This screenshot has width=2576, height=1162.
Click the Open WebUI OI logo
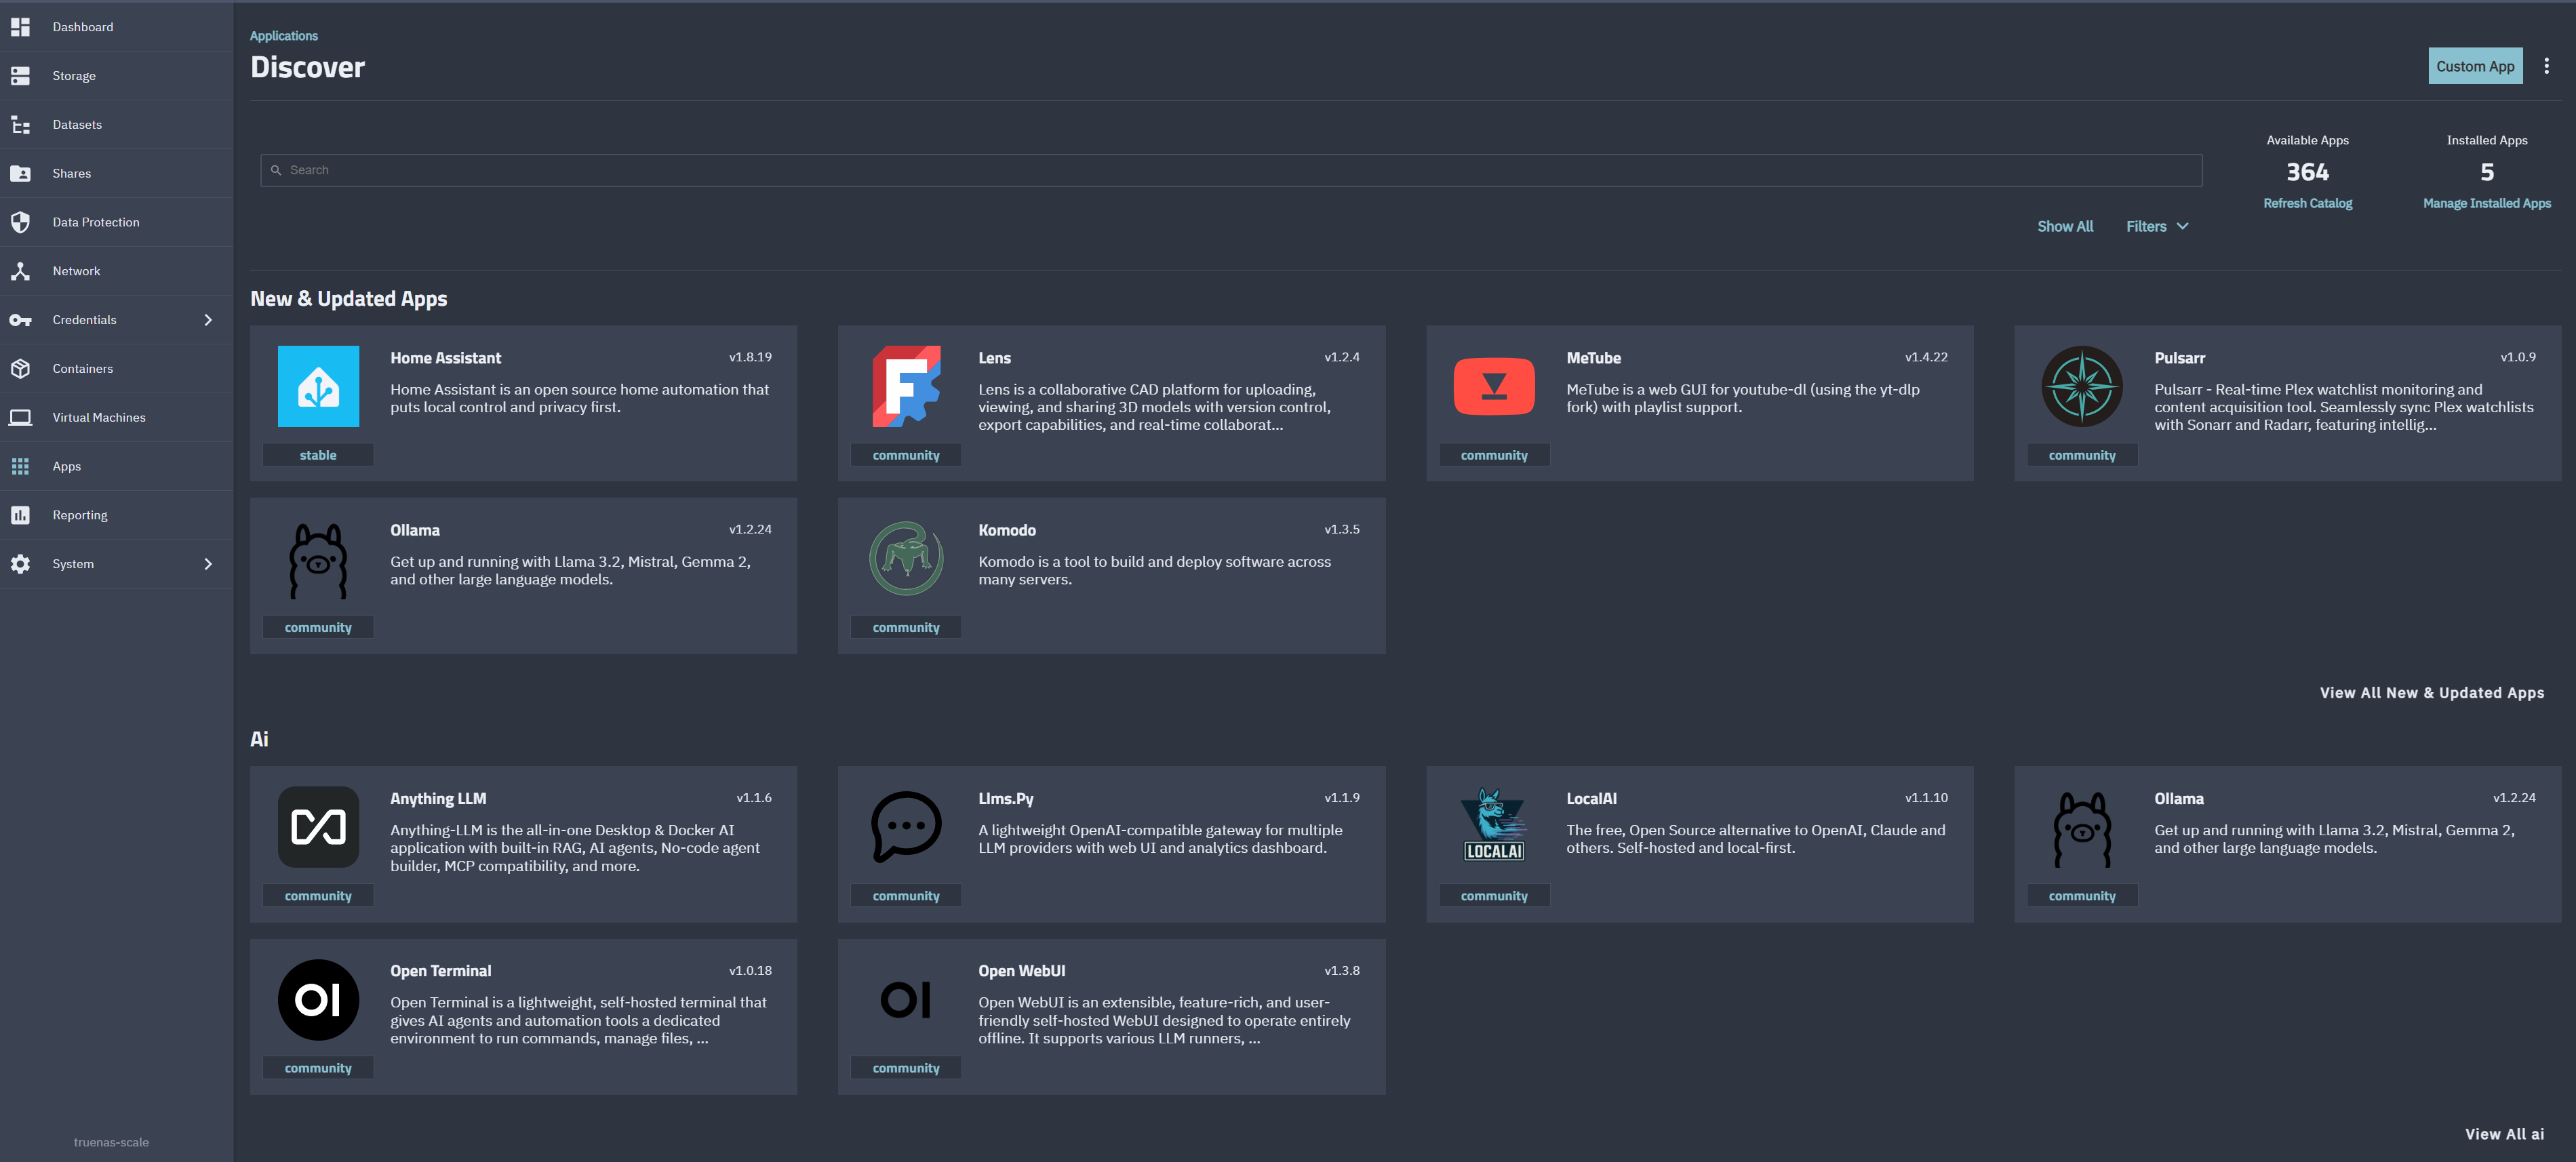906,1000
